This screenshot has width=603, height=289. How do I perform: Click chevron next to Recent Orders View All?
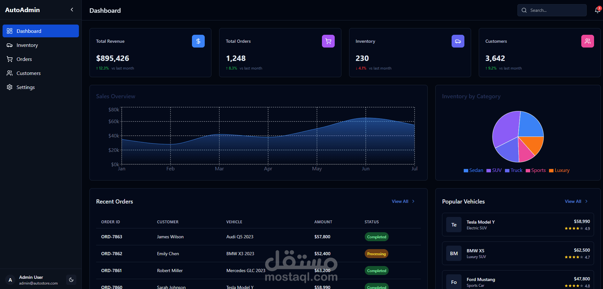pyautogui.click(x=413, y=201)
